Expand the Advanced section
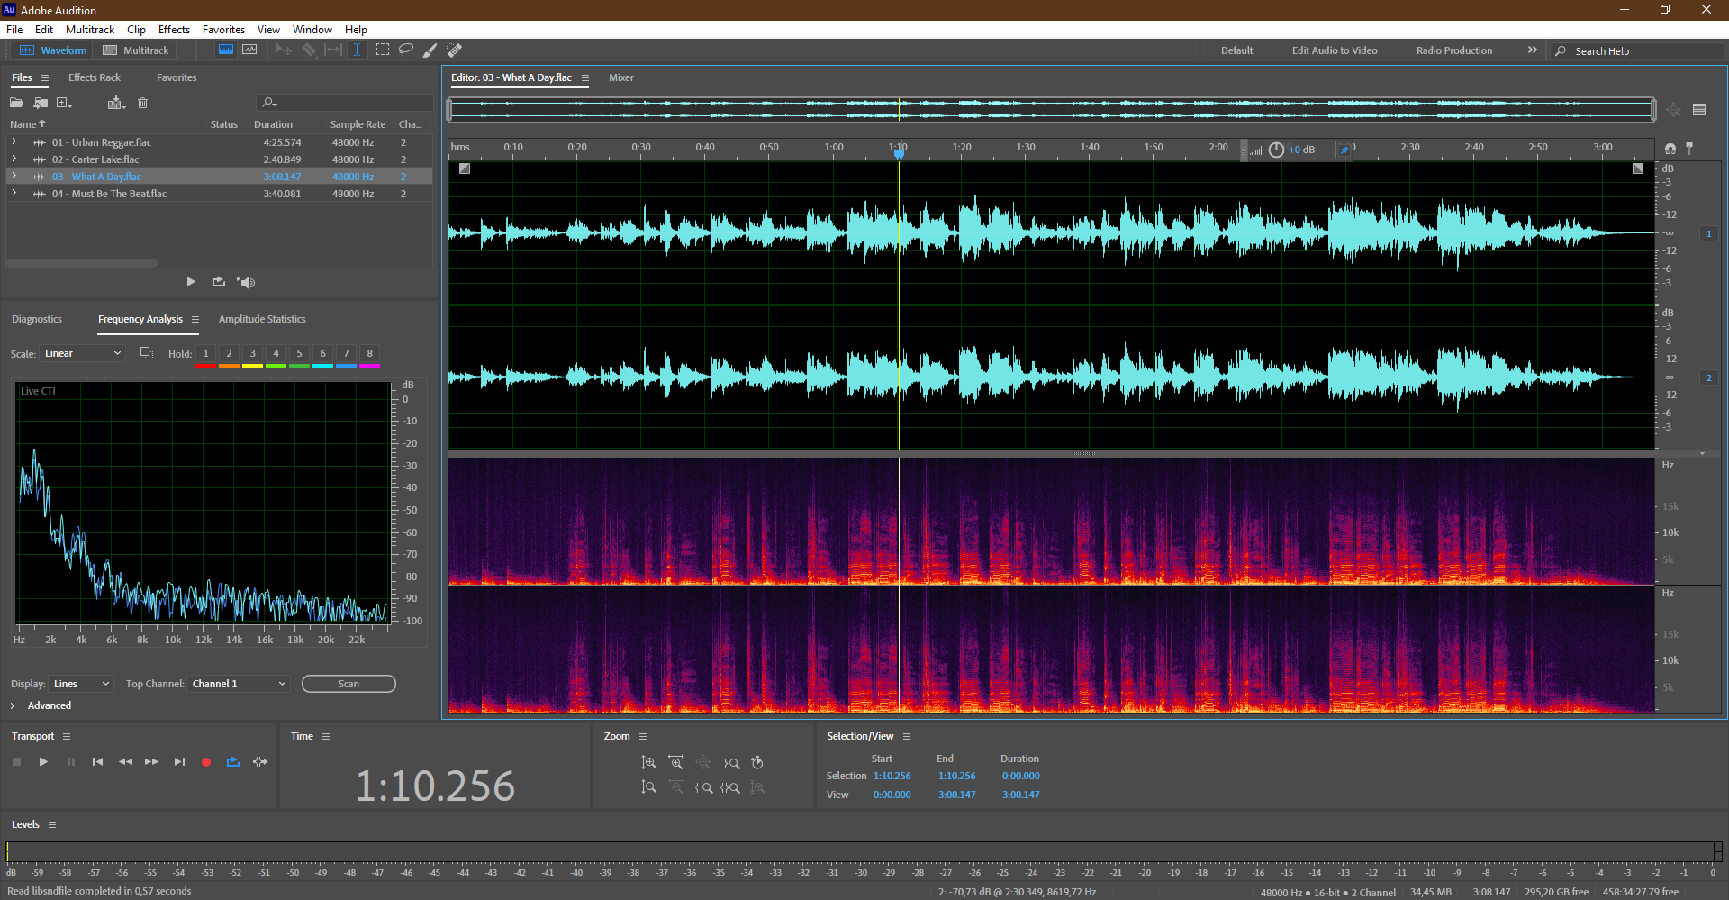 pyautogui.click(x=13, y=705)
